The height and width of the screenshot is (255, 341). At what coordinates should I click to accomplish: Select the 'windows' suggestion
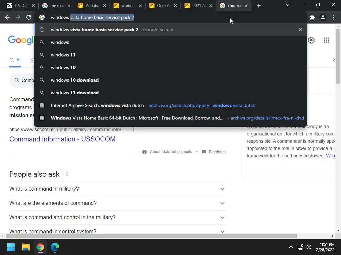[x=170, y=42]
